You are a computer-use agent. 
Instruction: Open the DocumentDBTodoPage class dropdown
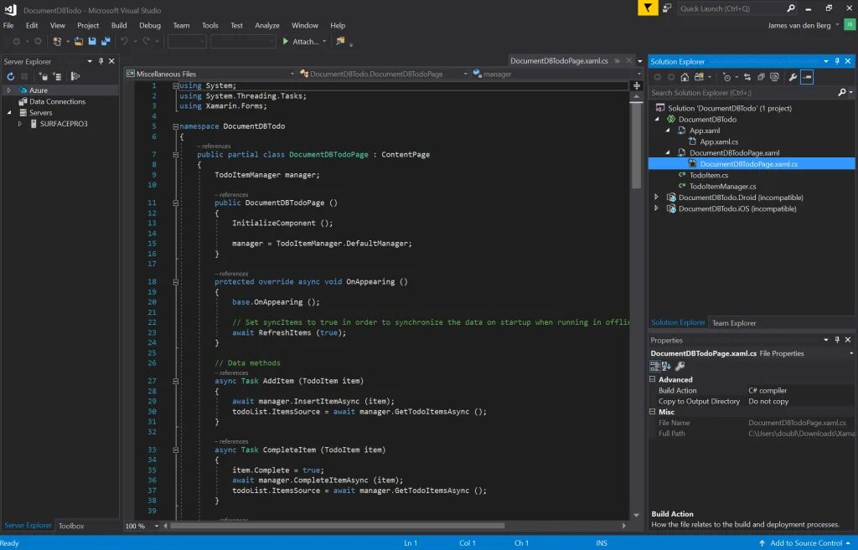click(x=465, y=74)
